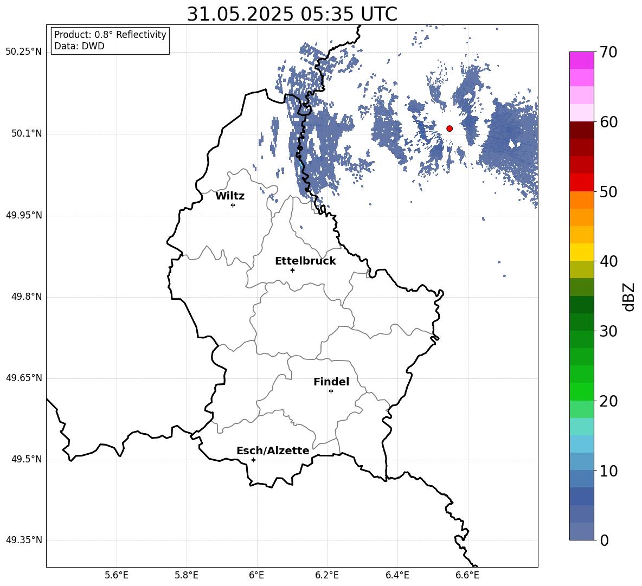The image size is (642, 586).
Task: Click the 49.8°N latitude label
Action: tap(27, 297)
